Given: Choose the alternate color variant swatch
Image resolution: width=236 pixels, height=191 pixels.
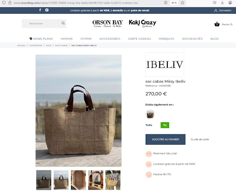Looking at the screenshot, I should (150, 114).
